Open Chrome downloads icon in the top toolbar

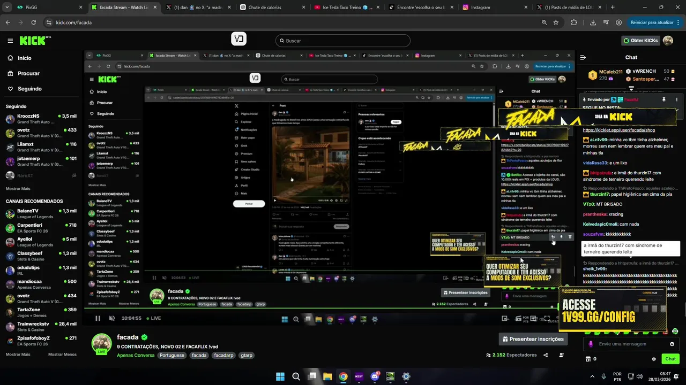593,22
